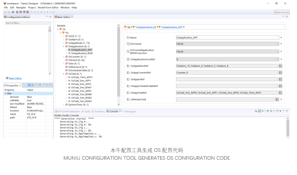
Task: Open the Window menu
Action: tap(65, 7)
